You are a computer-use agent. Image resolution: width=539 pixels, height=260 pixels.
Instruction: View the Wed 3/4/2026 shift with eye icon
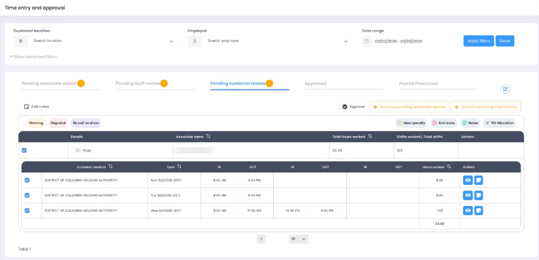(468, 210)
